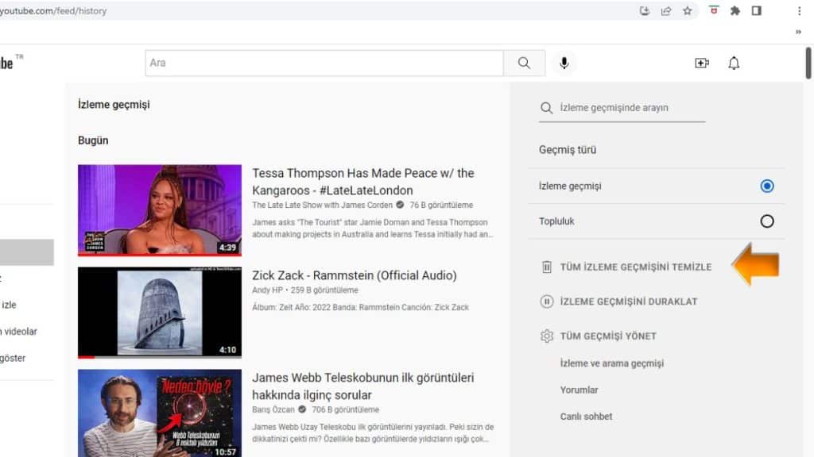
Task: Select İzleme geçmişi radio button
Action: (767, 186)
